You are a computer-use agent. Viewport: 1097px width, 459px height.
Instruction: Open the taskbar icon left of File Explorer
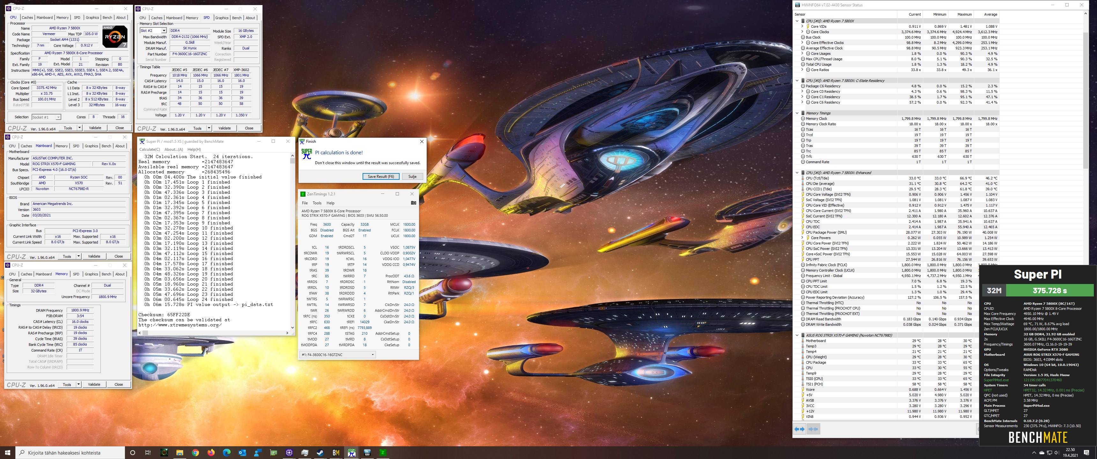click(164, 453)
